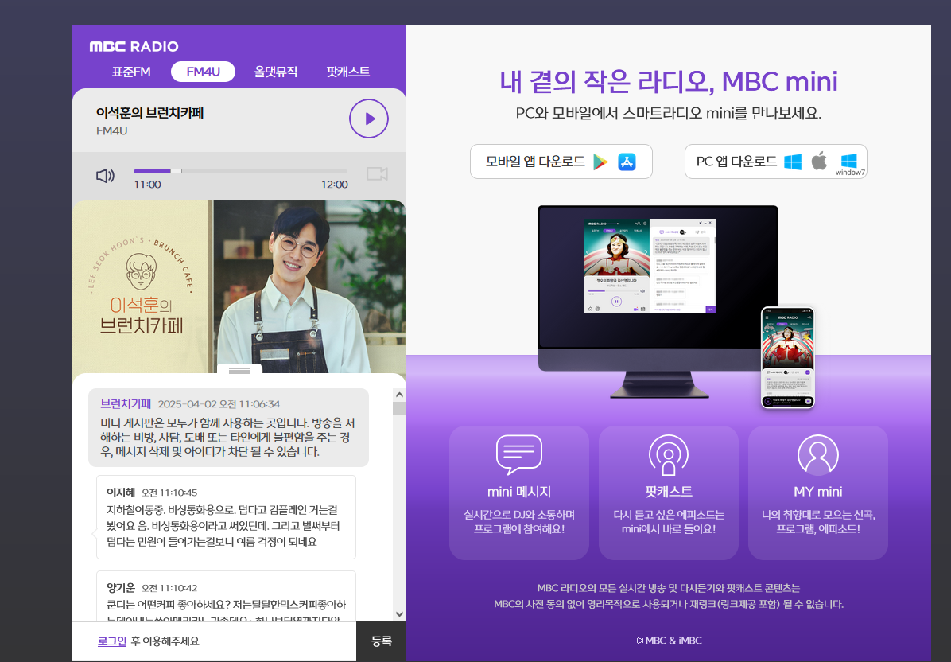
Task: Click the © MBC & iMBC footer text
Action: tap(669, 641)
